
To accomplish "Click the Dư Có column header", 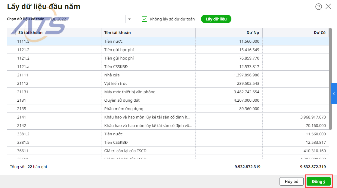I will pyautogui.click(x=320, y=32).
